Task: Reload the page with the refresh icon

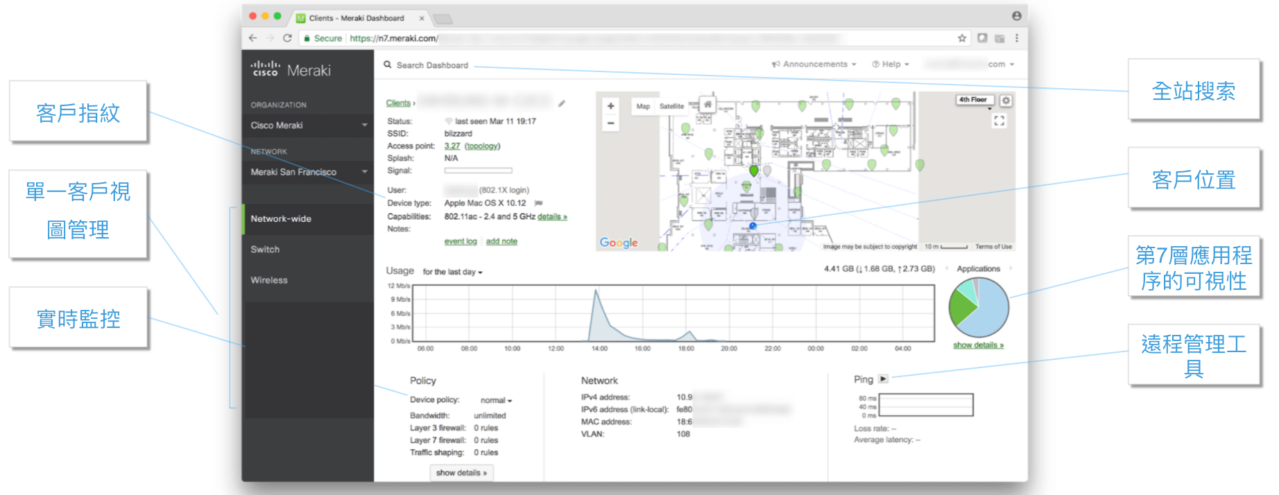Action: (x=287, y=38)
